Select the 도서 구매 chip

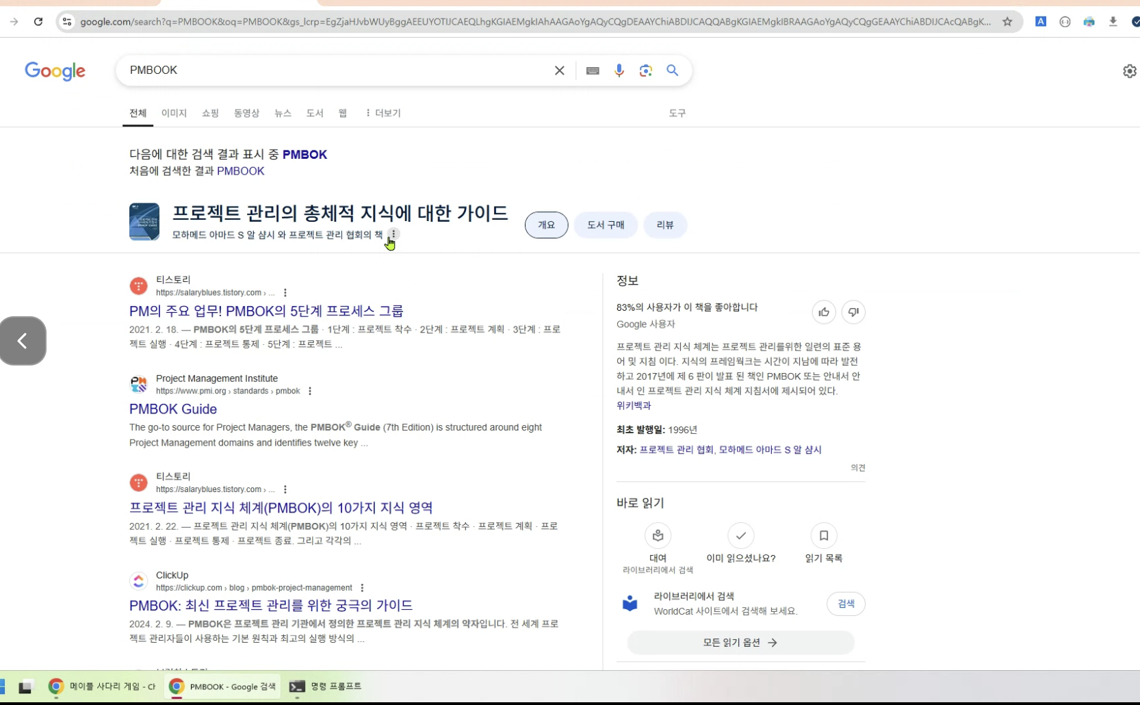point(606,225)
